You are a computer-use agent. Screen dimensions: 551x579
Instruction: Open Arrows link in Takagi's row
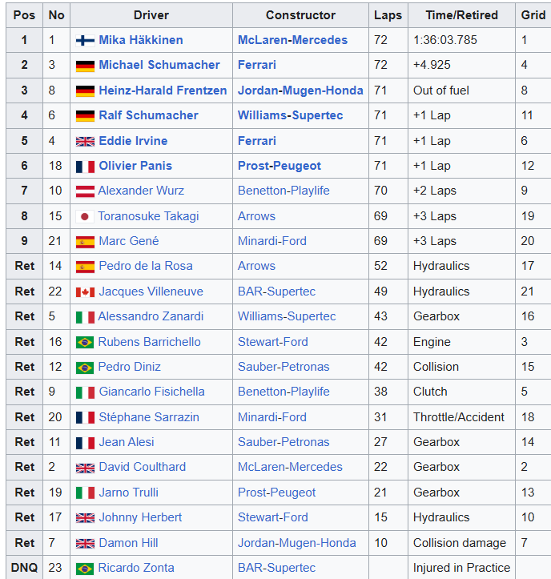pos(256,216)
